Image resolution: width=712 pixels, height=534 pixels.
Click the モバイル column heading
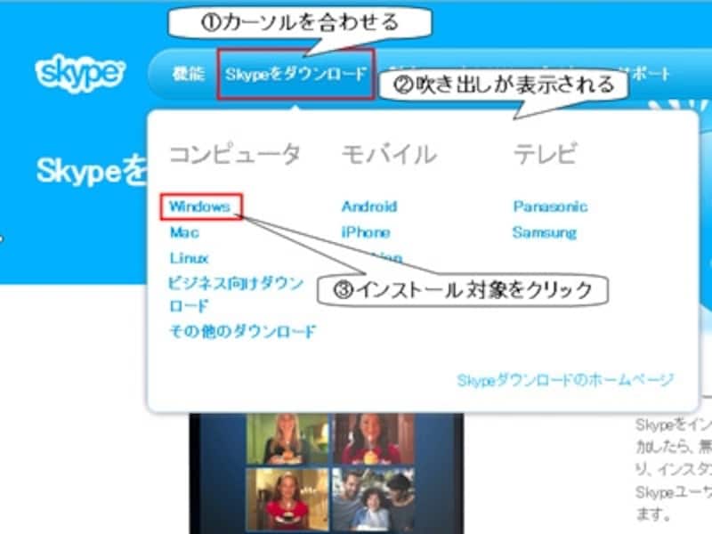click(389, 154)
